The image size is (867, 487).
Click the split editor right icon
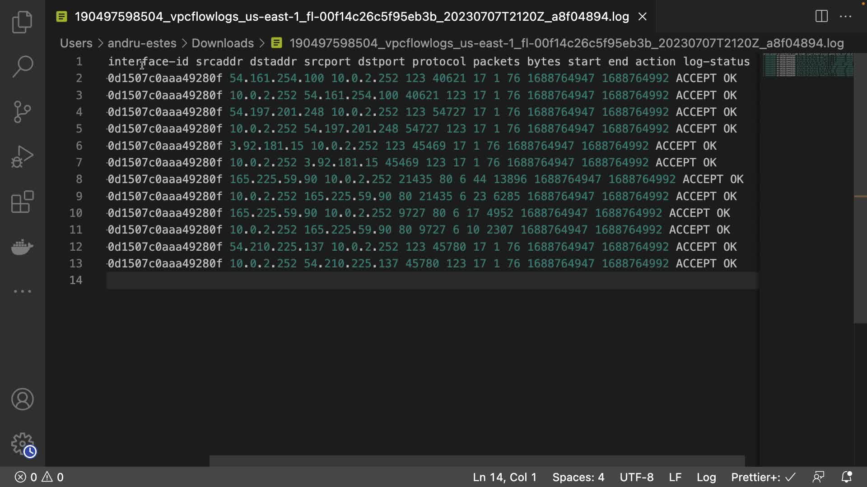pos(821,17)
